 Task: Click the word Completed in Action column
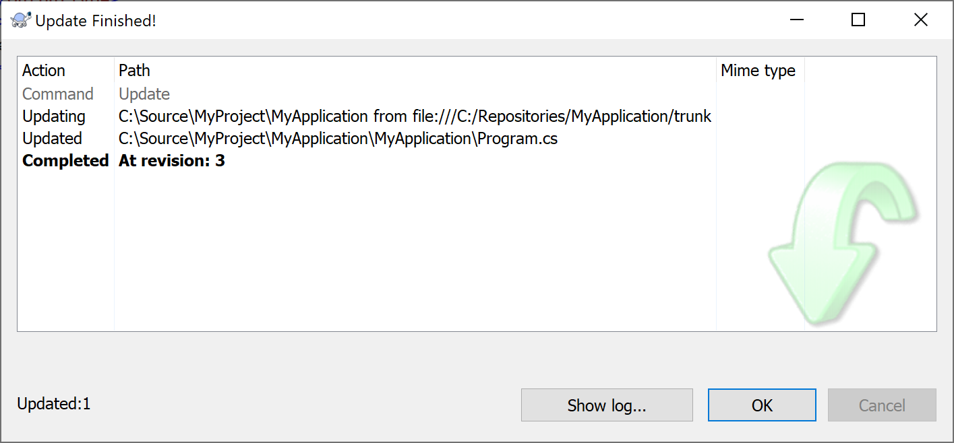click(x=65, y=161)
